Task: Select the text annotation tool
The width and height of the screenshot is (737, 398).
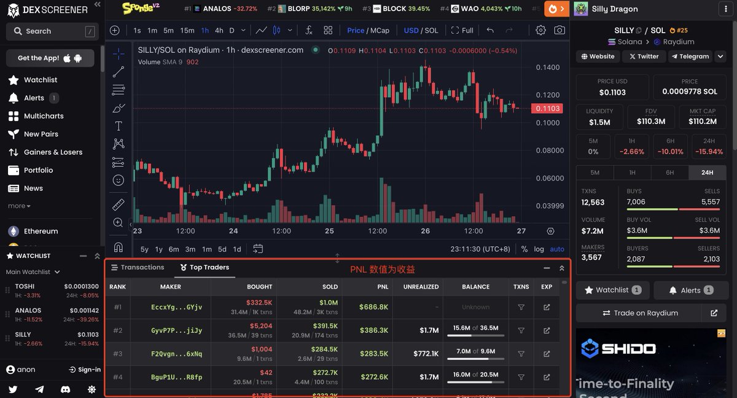Action: click(x=119, y=126)
